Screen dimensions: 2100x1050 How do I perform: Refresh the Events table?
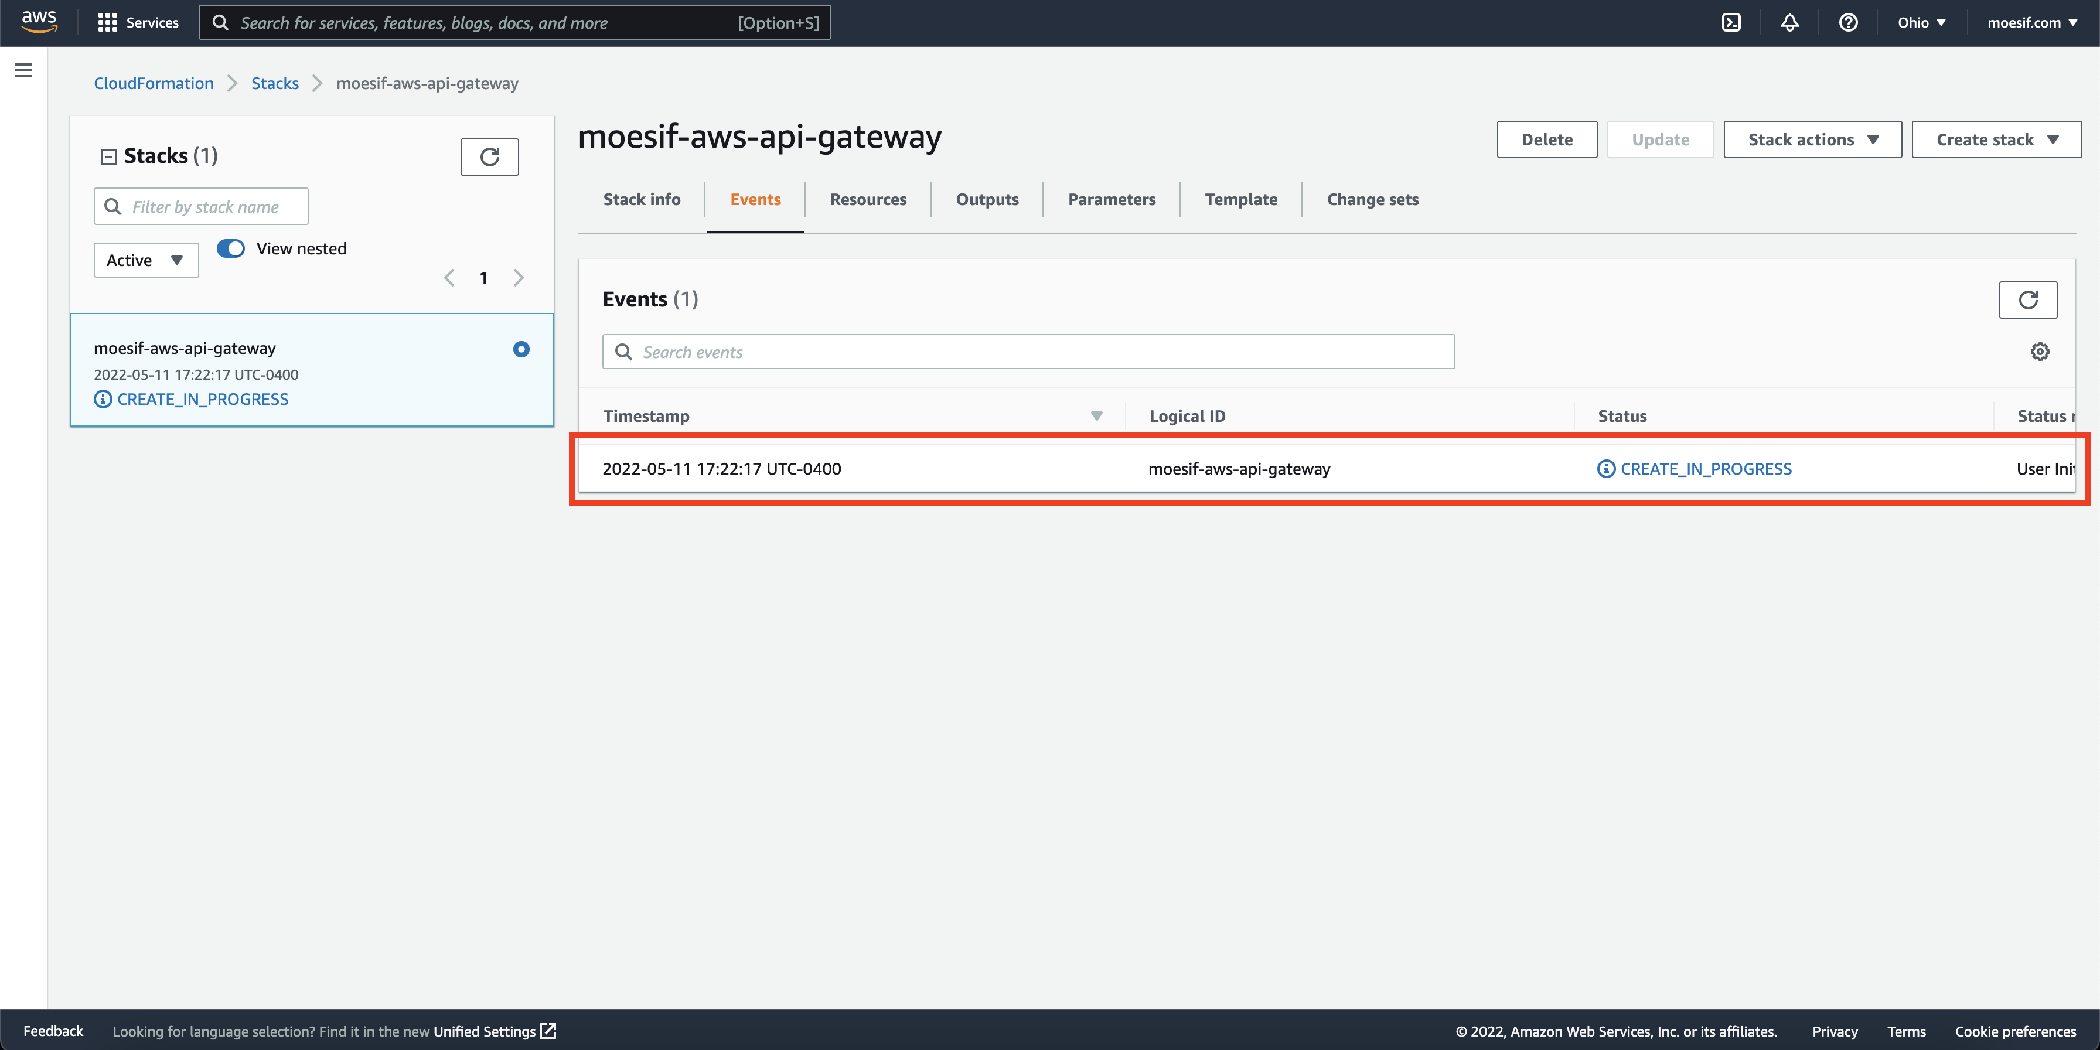click(x=2029, y=299)
